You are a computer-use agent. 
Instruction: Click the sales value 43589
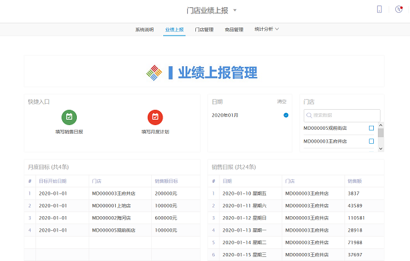(355, 206)
